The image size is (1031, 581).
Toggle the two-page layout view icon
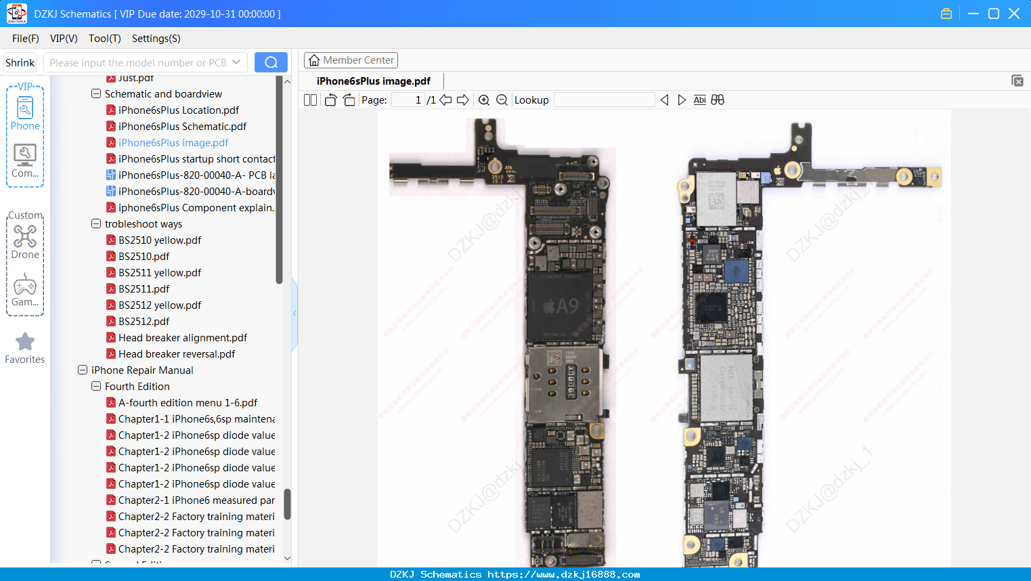tap(310, 100)
